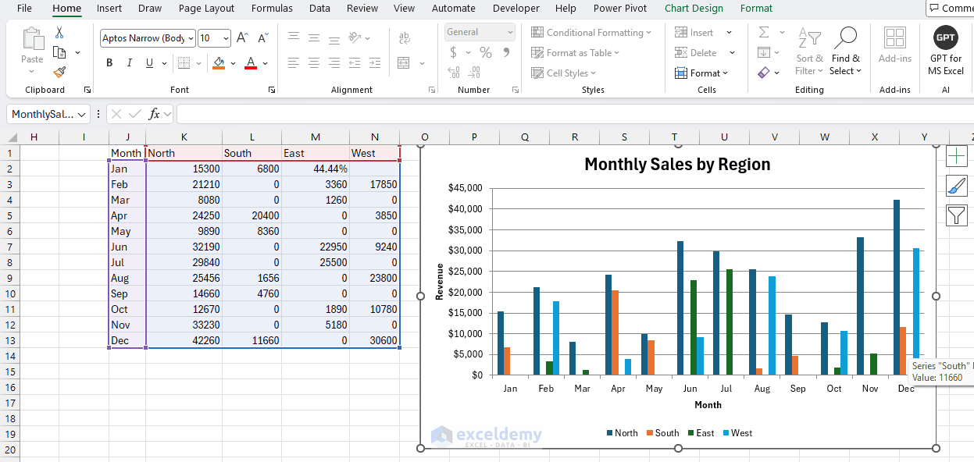
Task: Open font color dropdown arrow
Action: point(266,63)
